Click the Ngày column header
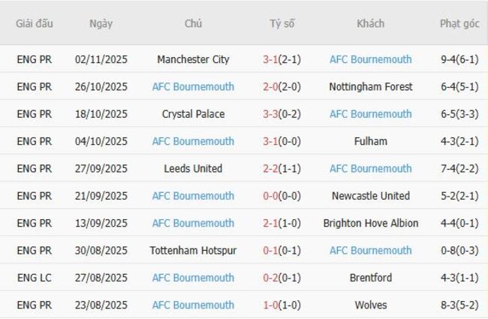The width and height of the screenshot is (488, 319). [101, 24]
